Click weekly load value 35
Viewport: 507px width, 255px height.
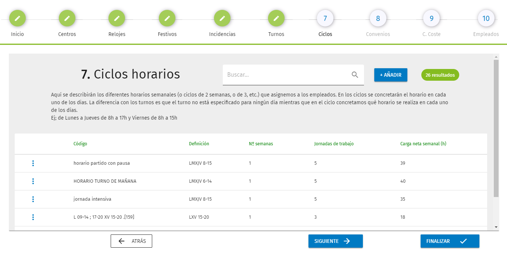tap(403, 199)
